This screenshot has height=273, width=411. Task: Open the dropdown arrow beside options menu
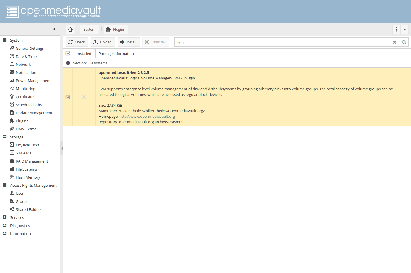point(404,29)
